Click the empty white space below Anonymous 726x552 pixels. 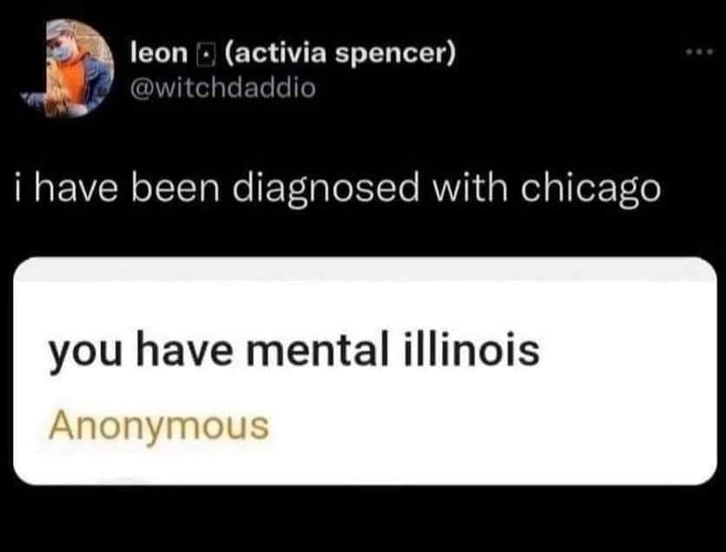tap(365, 464)
